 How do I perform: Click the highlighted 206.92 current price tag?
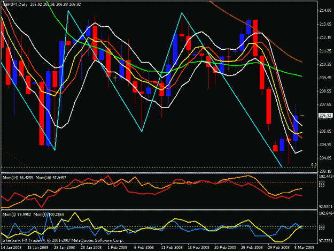[325, 116]
